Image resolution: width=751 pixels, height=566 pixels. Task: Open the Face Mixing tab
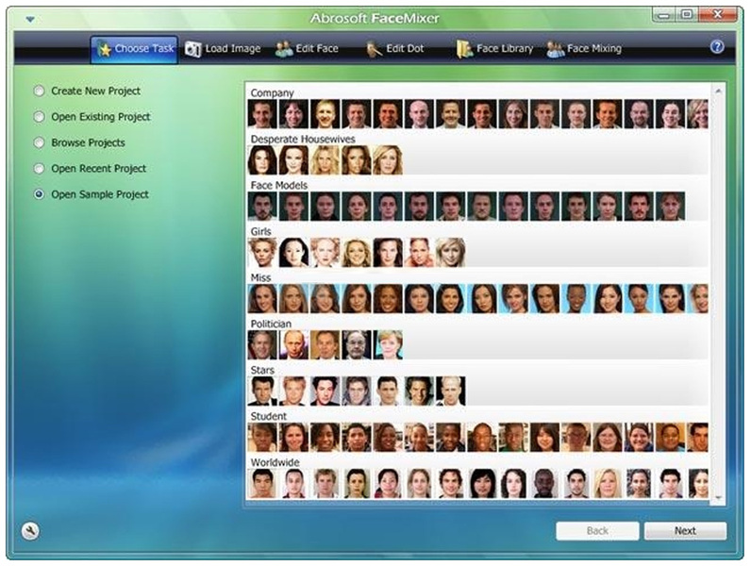(584, 49)
